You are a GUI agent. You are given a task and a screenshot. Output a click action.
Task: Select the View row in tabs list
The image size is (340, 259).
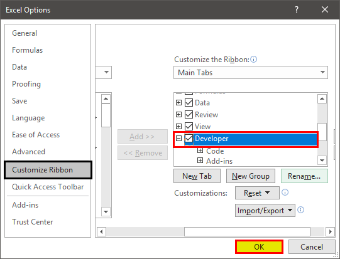pos(202,126)
